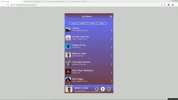
Task: Open search in the My Music header
Action: [111, 17]
